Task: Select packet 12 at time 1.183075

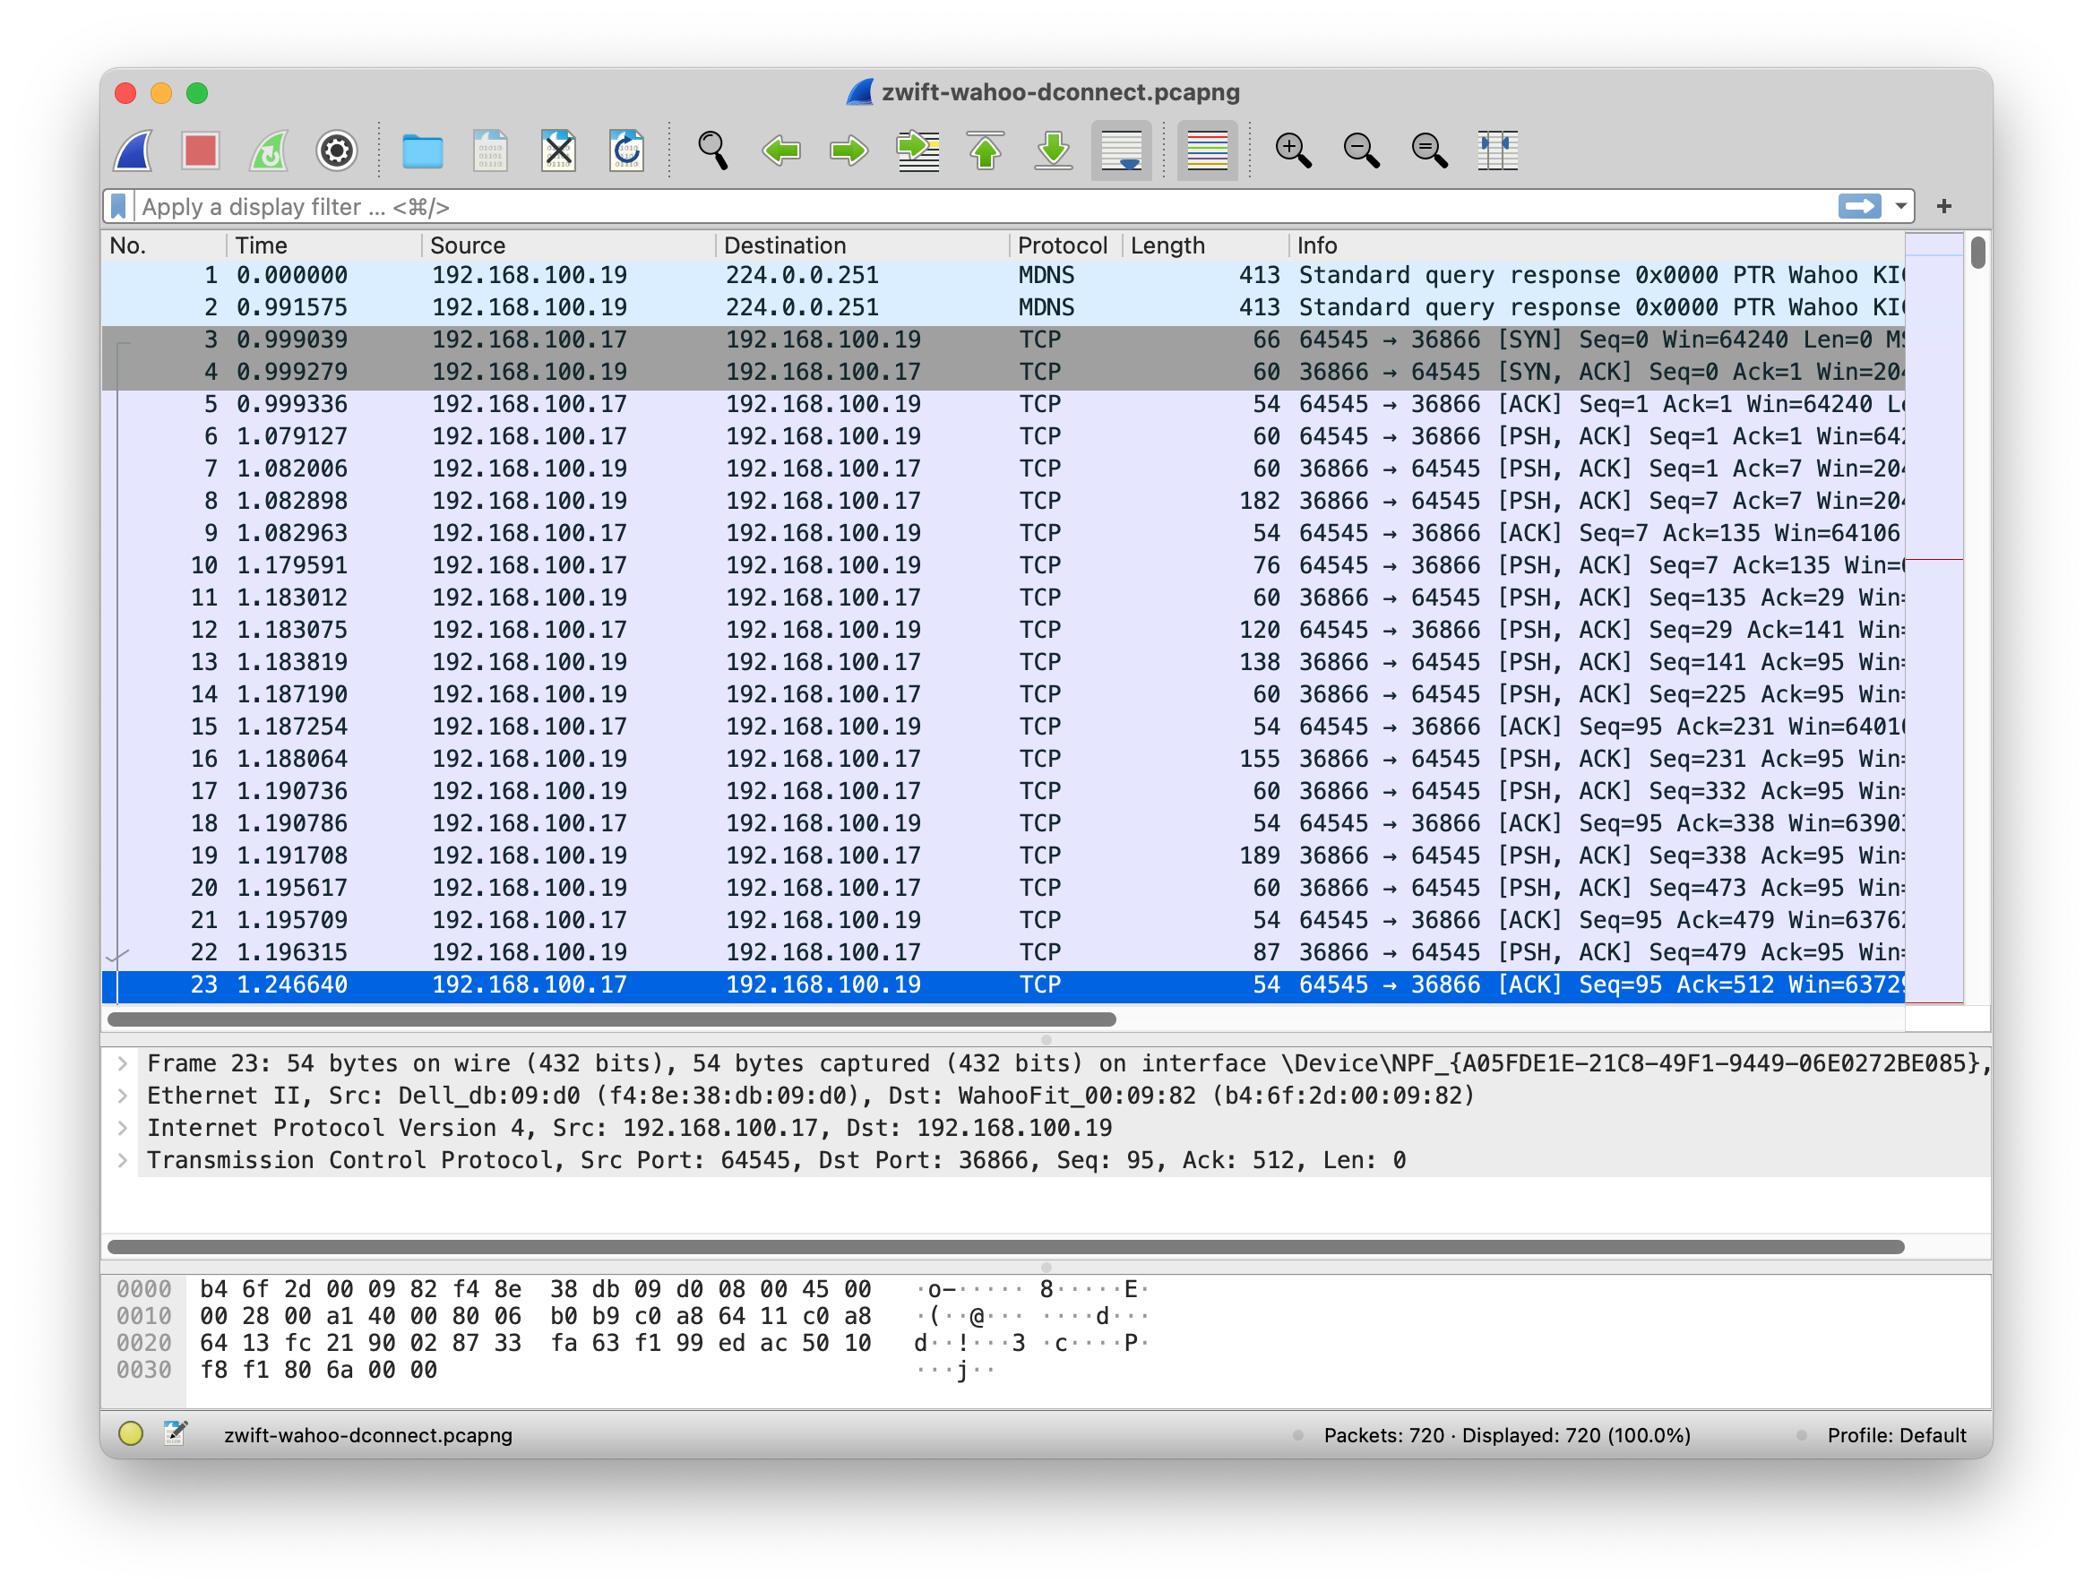Action: point(1003,630)
